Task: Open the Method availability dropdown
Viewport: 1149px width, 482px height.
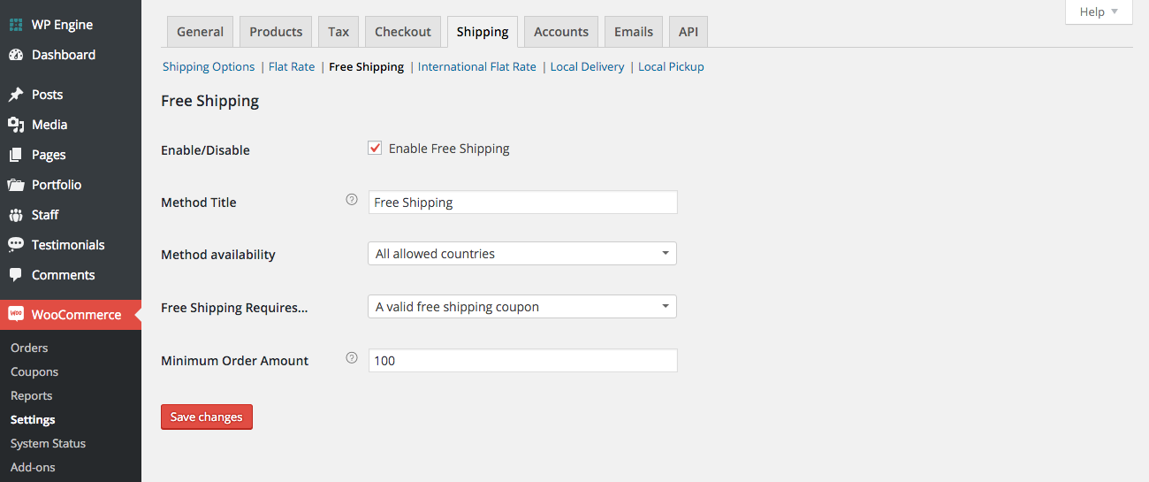Action: click(x=521, y=254)
